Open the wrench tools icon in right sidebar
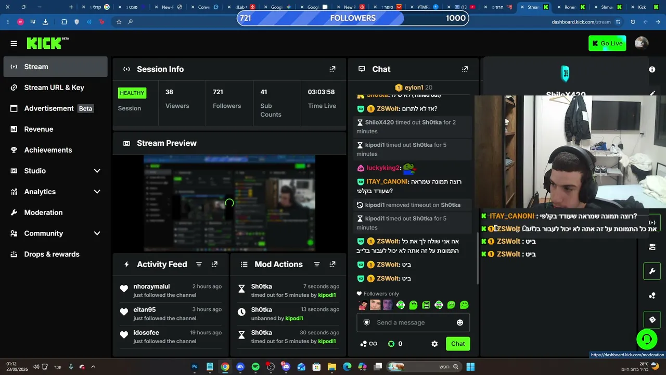 (x=652, y=271)
